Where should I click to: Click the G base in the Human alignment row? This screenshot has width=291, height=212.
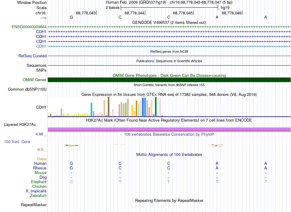[71, 163]
